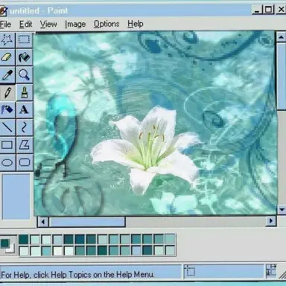Click the horizontal scrollbar right arrow

pos(271,221)
